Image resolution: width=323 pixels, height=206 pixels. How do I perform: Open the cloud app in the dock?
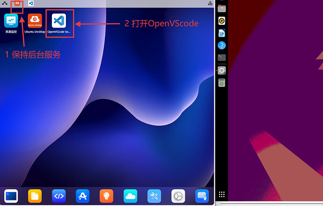130,196
